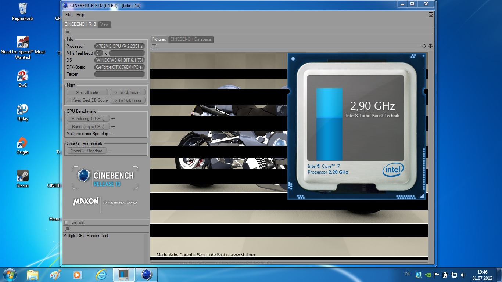Screen dimensions: 502x282
Task: Launch Need for Speed Most Wanted shortcut
Action: [22, 47]
